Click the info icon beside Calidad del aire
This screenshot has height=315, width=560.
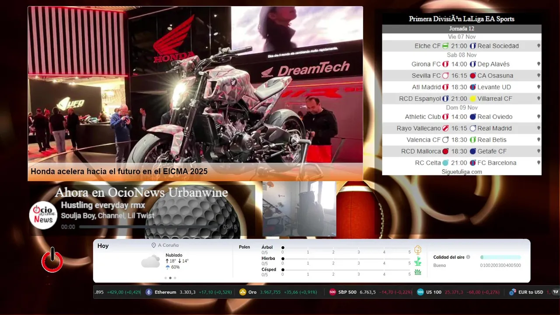(x=468, y=257)
